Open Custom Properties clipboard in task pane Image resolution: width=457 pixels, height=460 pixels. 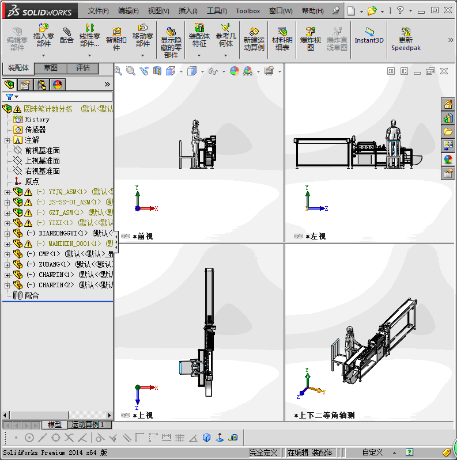coord(448,173)
